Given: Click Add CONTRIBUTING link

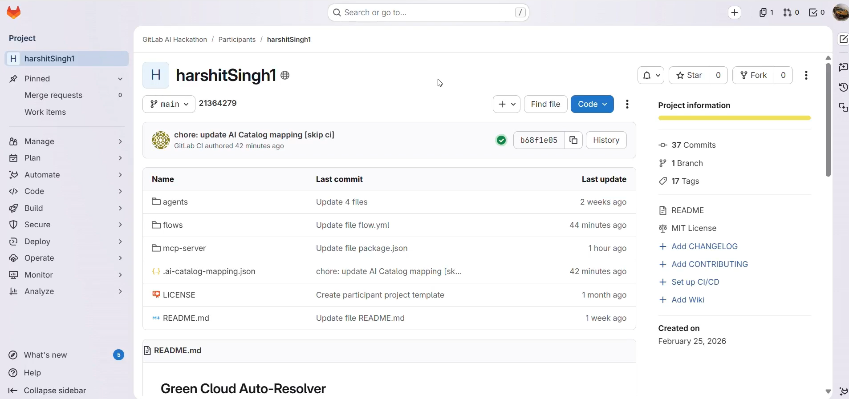Looking at the screenshot, I should (710, 264).
